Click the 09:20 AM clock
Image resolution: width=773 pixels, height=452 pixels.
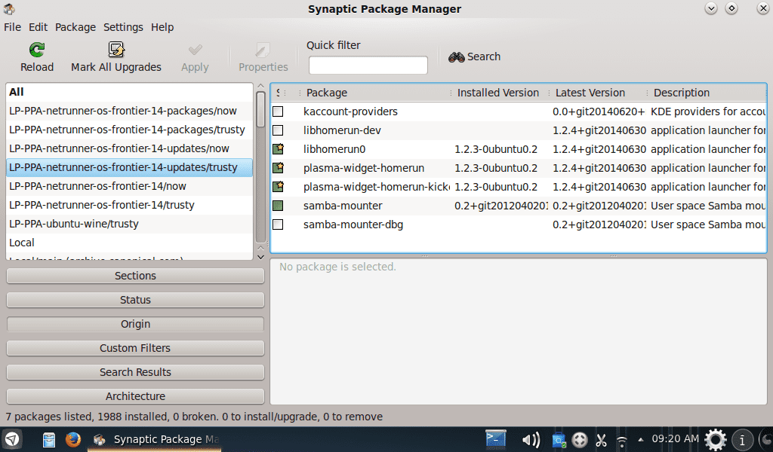[675, 438]
